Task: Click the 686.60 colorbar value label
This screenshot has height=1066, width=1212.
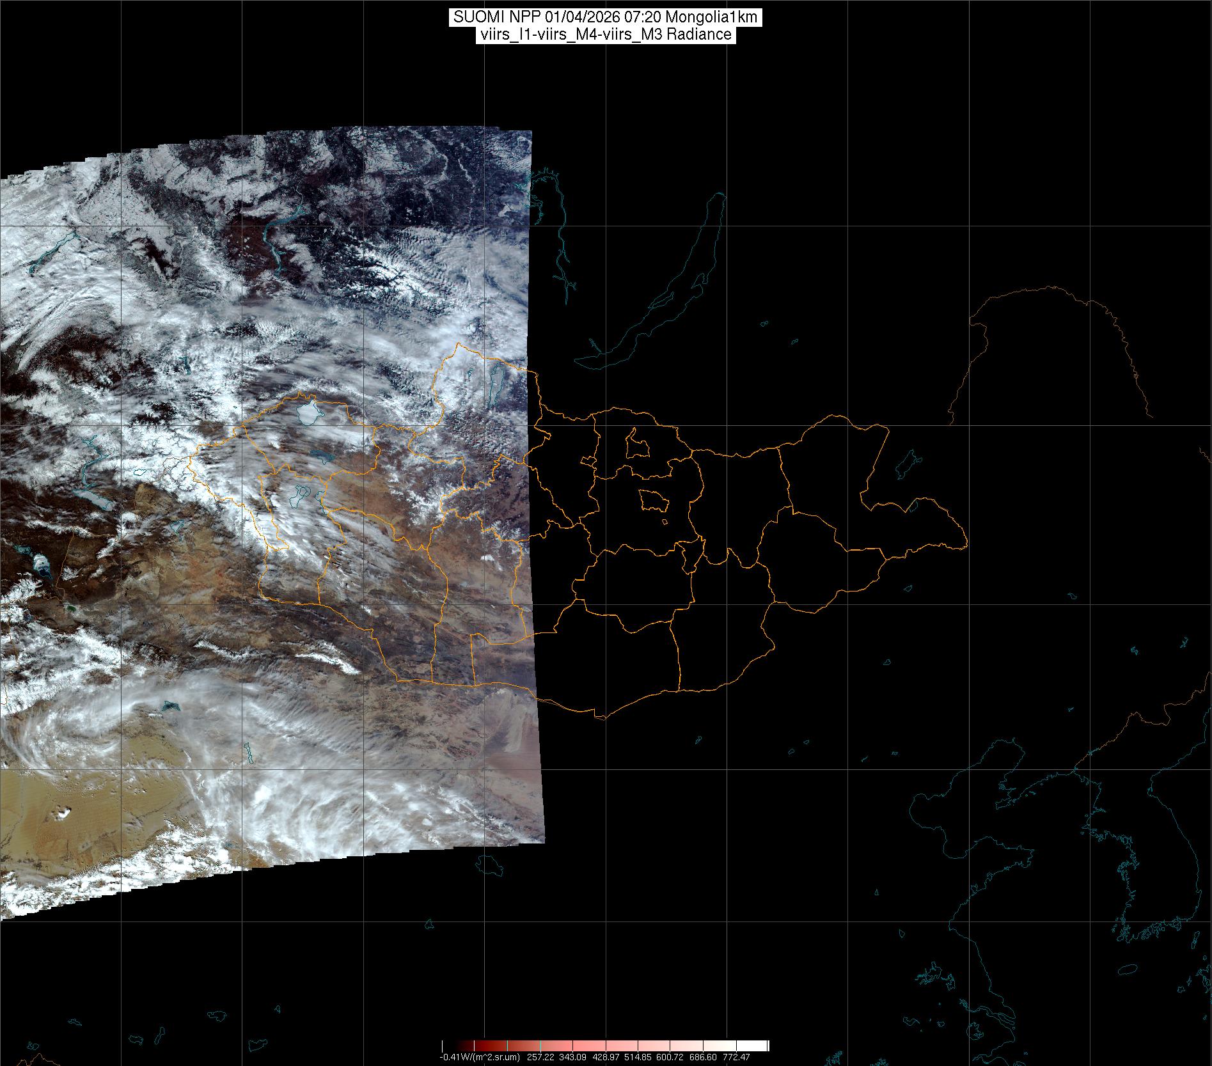Action: click(x=704, y=1057)
